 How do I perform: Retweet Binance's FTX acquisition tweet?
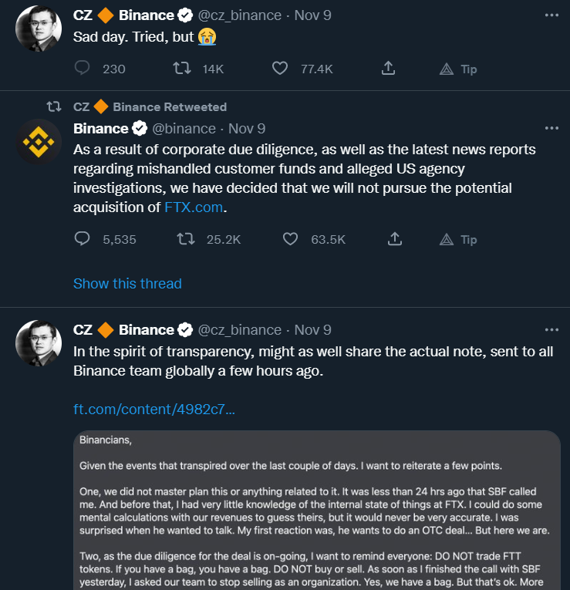(186, 239)
